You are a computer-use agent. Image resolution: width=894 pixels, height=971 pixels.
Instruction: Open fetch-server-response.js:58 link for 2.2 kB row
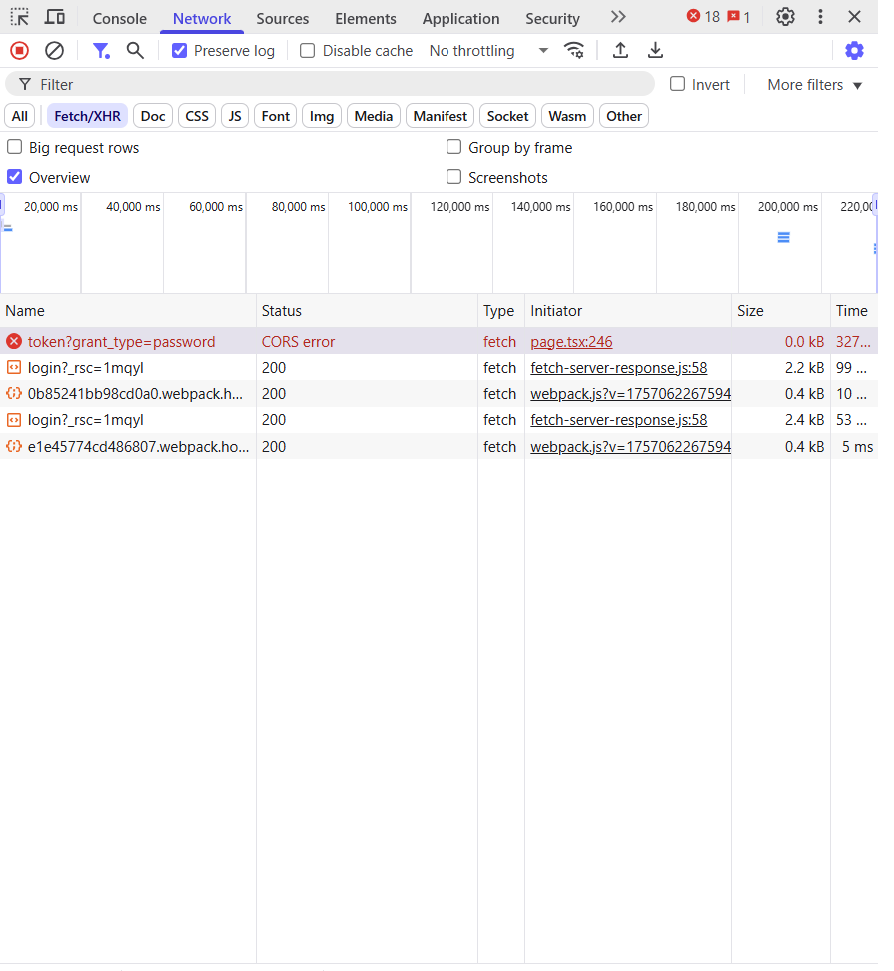tap(618, 368)
